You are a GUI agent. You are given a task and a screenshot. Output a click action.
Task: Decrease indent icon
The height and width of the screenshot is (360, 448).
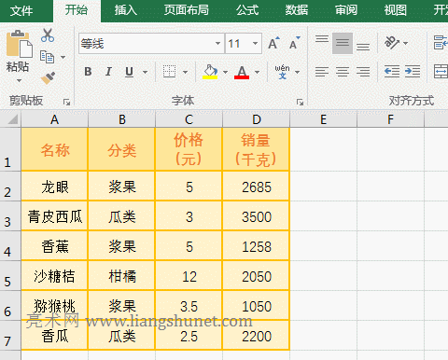pos(392,72)
